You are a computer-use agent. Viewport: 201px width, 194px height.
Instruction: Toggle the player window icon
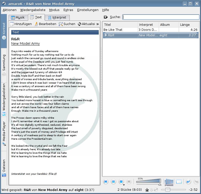pos(179,182)
